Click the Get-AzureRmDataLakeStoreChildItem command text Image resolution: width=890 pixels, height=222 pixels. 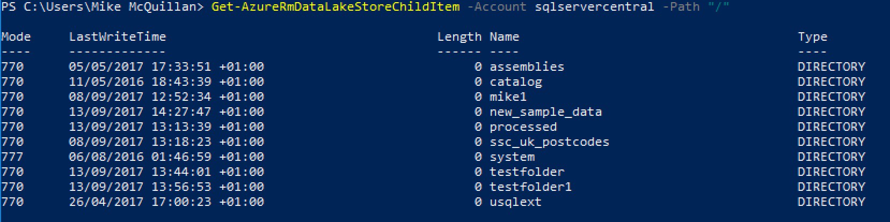[x=335, y=7]
